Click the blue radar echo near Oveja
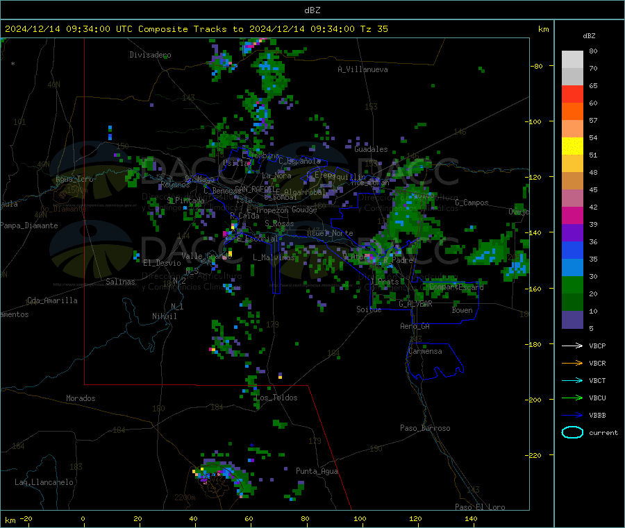This screenshot has height=528, width=625. coord(517,268)
